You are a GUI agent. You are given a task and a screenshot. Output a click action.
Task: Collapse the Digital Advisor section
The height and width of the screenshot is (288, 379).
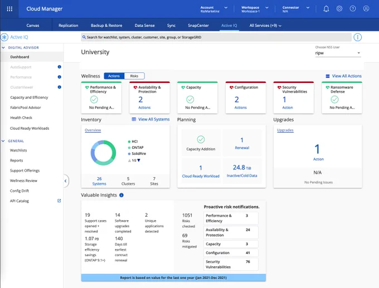coord(3,47)
